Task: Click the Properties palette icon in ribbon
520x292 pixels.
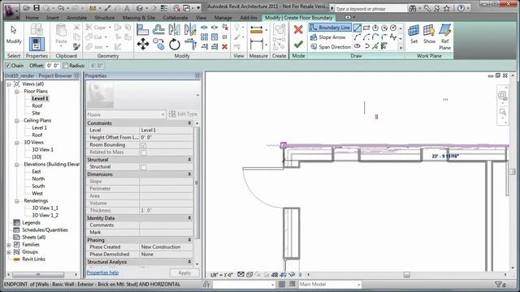Action: click(37, 44)
